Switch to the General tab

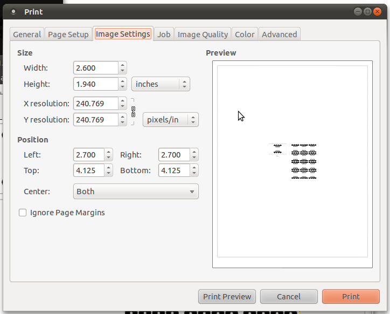[x=27, y=35]
